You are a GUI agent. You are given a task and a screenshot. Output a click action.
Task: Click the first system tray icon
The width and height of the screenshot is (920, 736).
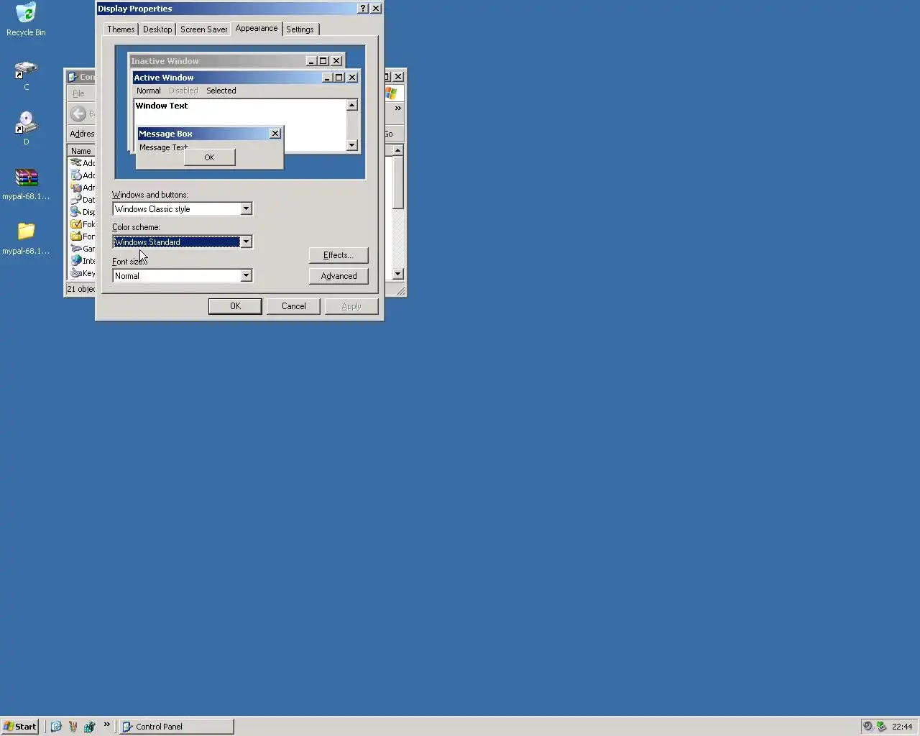coord(868,727)
